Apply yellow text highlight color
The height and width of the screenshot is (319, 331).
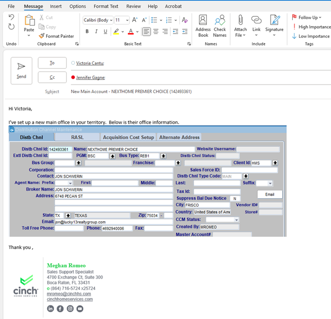click(116, 31)
